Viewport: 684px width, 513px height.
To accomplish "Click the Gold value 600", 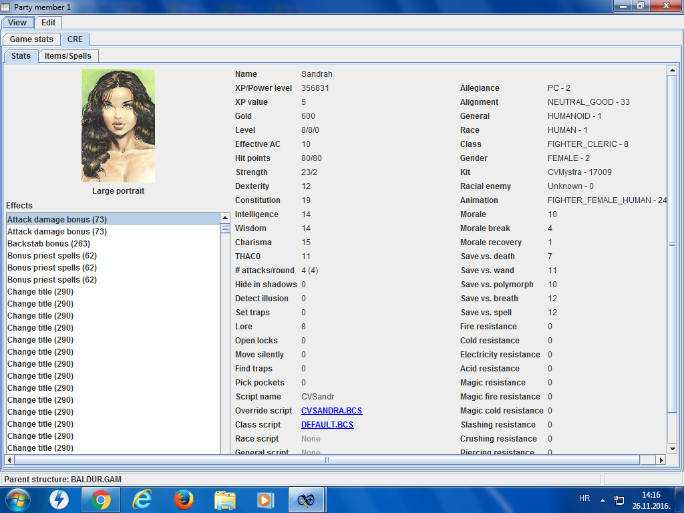I will click(x=308, y=116).
